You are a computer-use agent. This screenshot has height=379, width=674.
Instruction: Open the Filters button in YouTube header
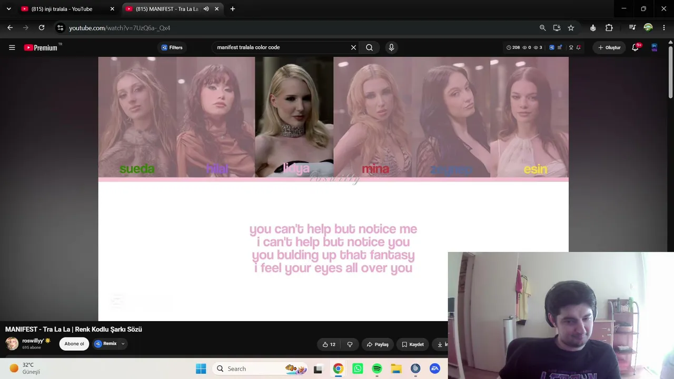click(172, 47)
